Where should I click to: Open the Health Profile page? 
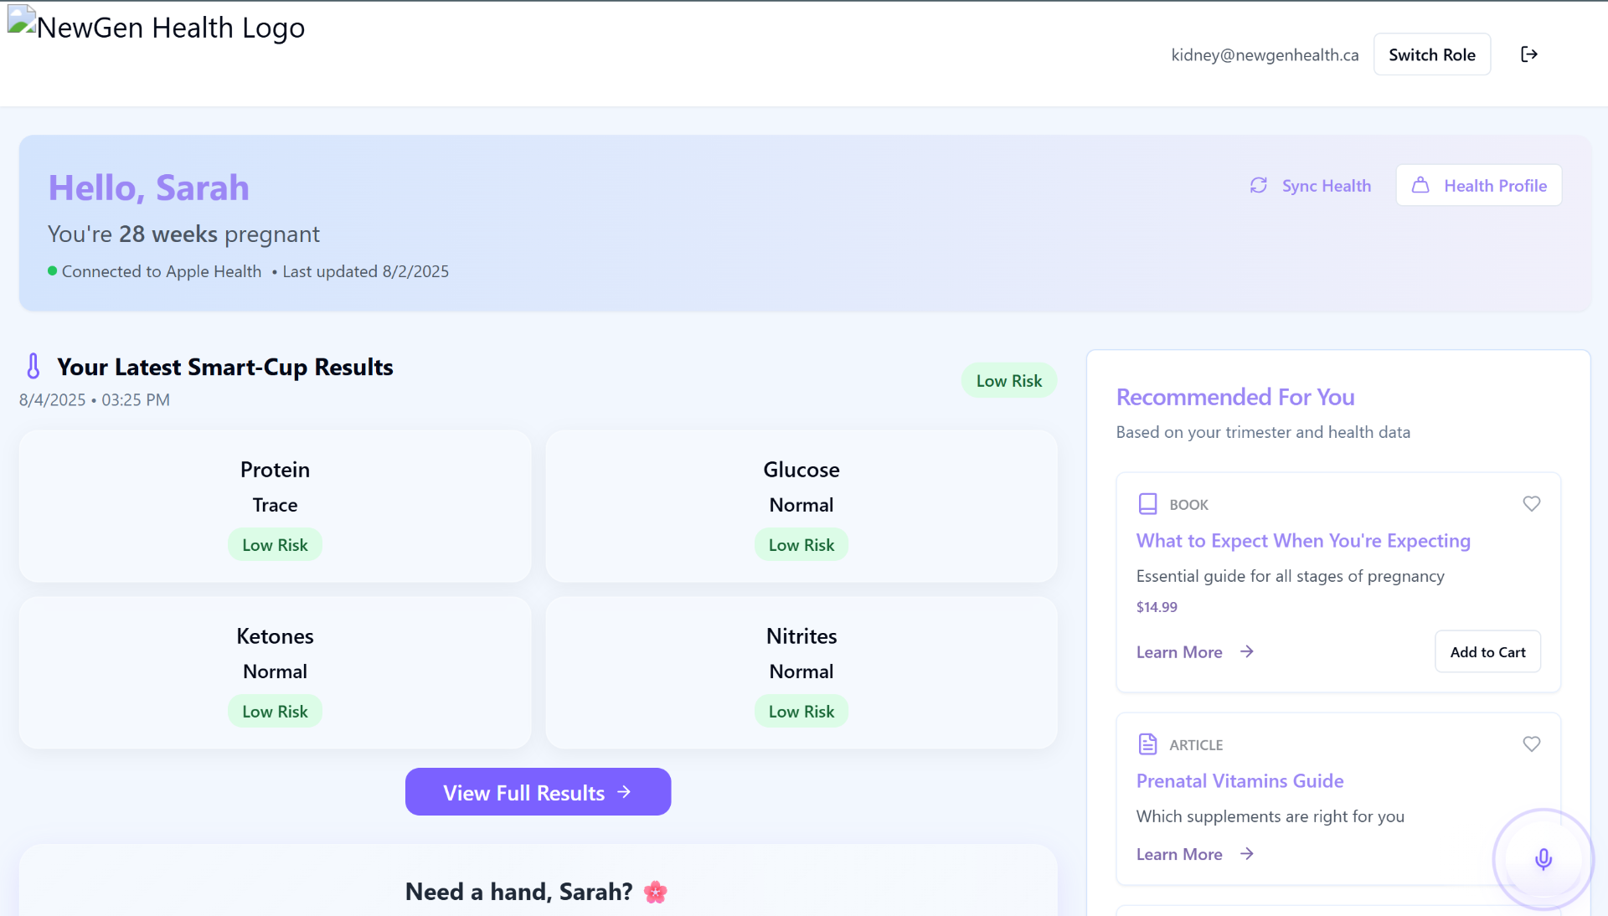point(1478,185)
